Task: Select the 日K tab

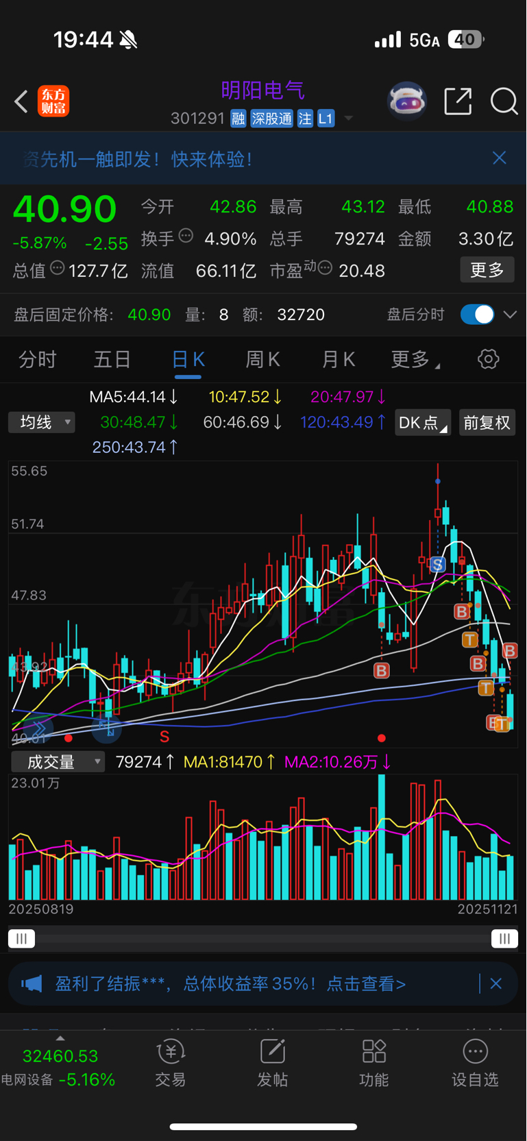Action: pyautogui.click(x=188, y=360)
